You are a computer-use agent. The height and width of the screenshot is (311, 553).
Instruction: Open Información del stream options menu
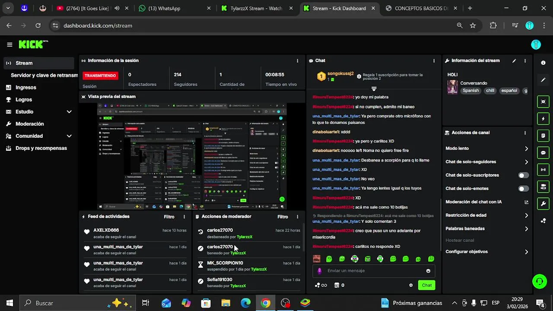[x=525, y=61]
